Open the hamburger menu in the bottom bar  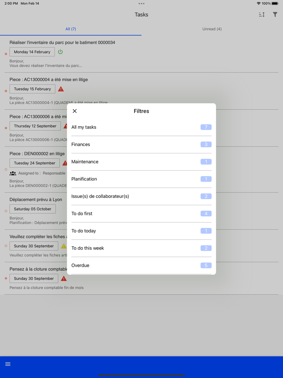coord(8,364)
